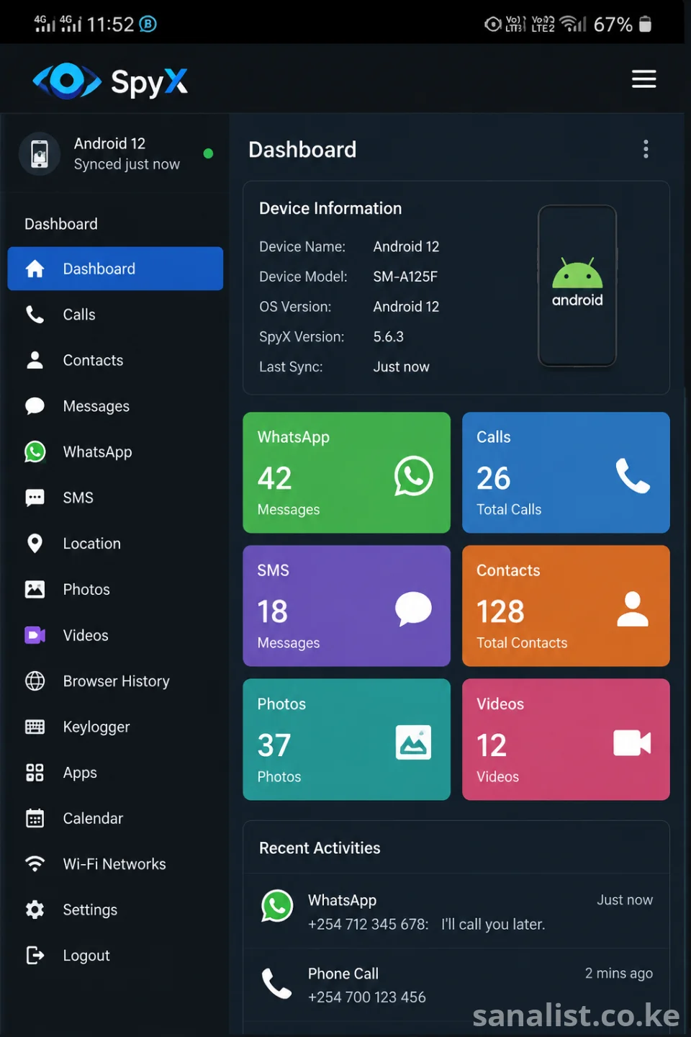Image resolution: width=691 pixels, height=1037 pixels.
Task: Click the 'Synced just now' status text
Action: pos(127,164)
